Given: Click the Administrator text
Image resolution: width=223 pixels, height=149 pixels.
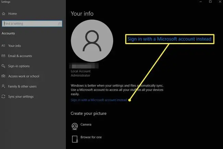Looking at the screenshot, I should (81, 76).
